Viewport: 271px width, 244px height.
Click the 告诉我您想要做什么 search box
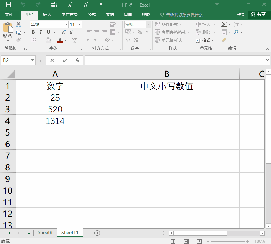pos(183,15)
